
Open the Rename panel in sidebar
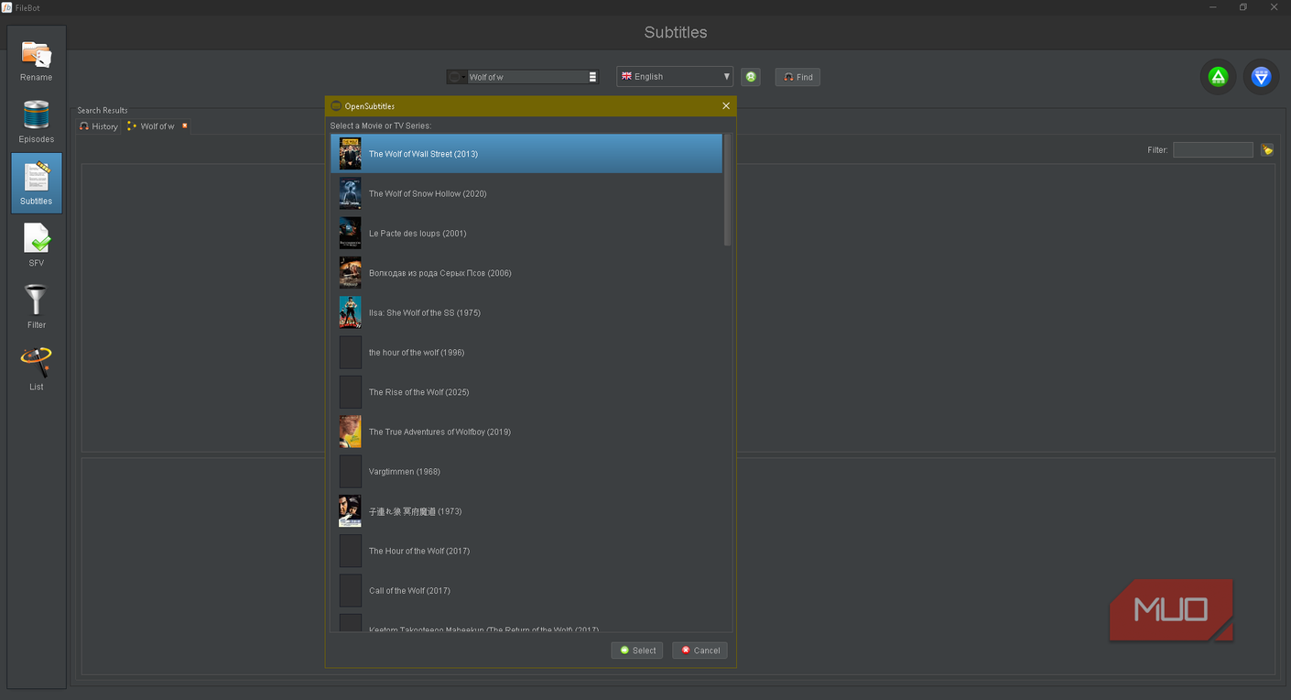click(37, 60)
